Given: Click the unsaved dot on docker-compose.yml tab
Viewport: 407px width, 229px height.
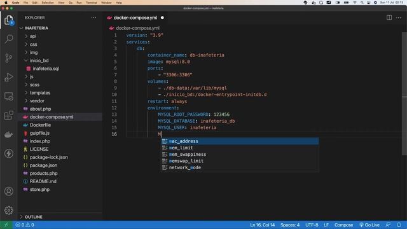Looking at the screenshot, I should (162, 18).
